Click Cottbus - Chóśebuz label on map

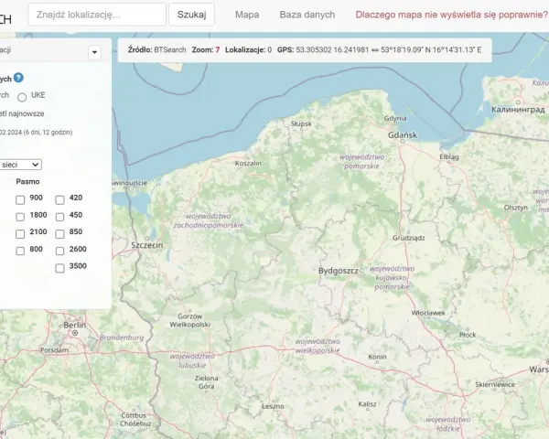[x=134, y=420]
